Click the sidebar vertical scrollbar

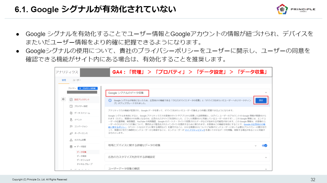point(101,106)
